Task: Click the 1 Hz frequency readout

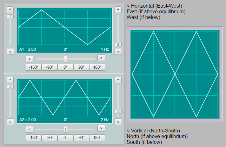Action: click(105, 49)
